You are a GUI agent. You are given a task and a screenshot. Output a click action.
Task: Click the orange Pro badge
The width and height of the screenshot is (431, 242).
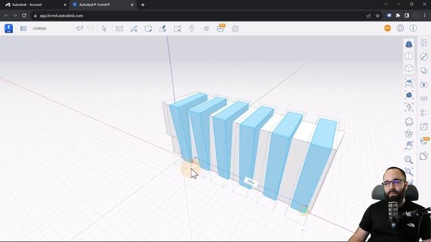(387, 28)
